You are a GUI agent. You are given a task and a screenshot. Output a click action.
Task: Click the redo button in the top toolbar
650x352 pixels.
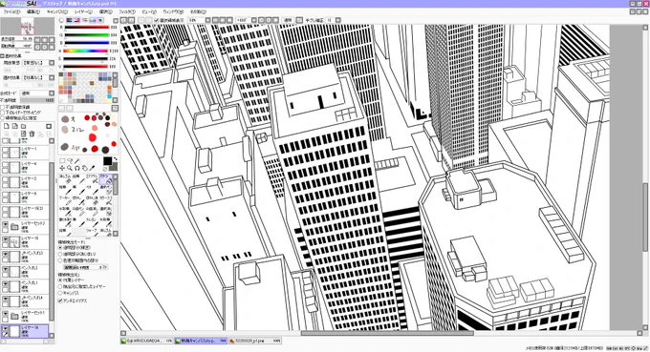click(x=131, y=20)
